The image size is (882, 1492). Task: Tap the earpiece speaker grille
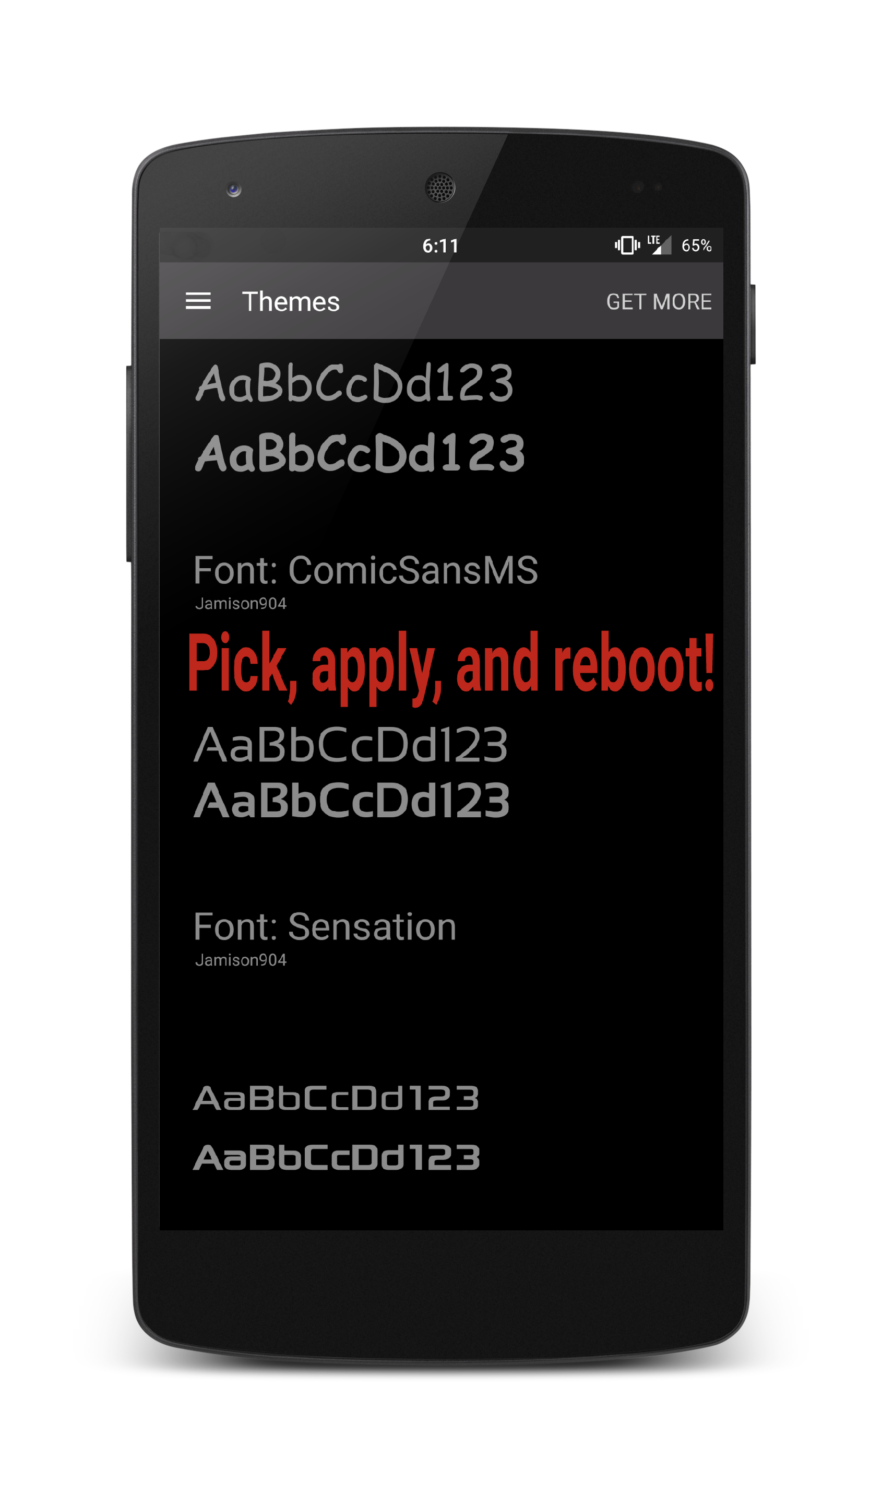click(440, 187)
